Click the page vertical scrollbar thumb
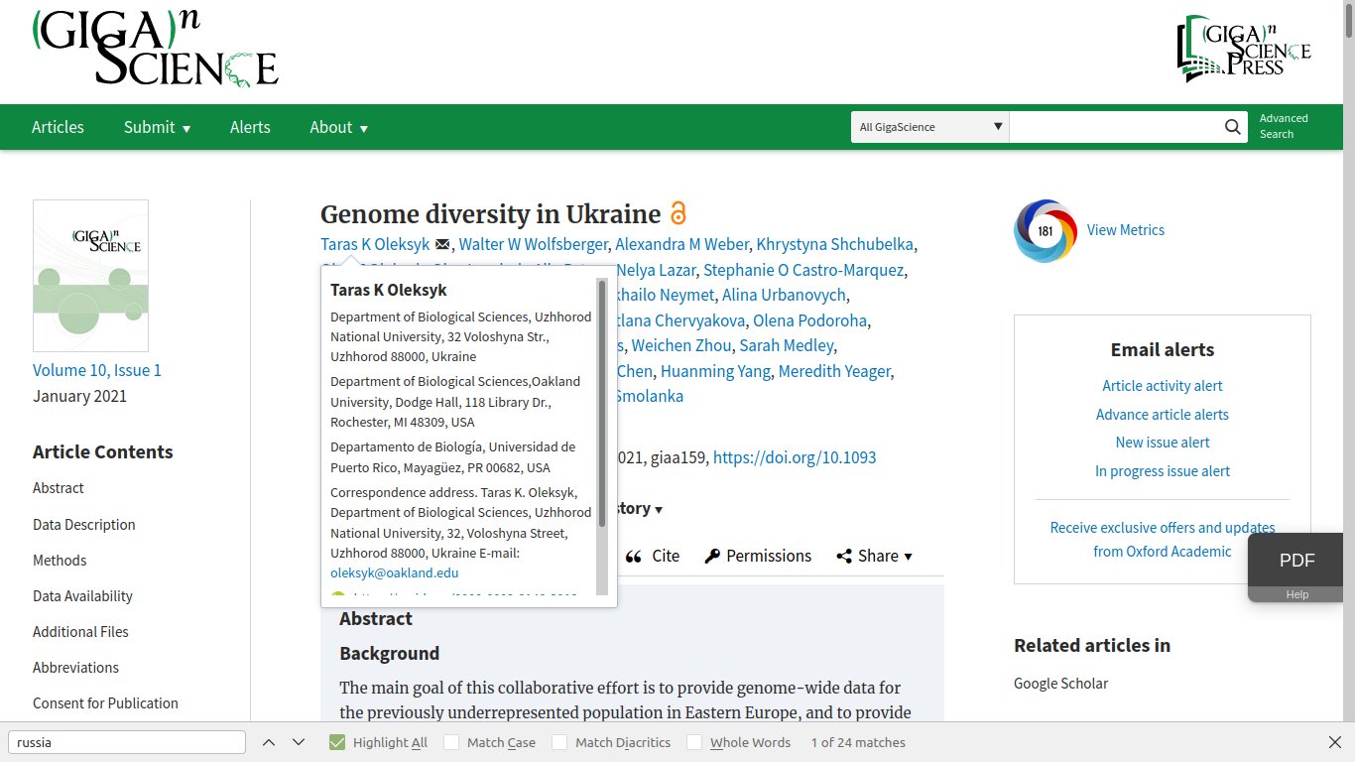1355x762 pixels. point(1348,20)
